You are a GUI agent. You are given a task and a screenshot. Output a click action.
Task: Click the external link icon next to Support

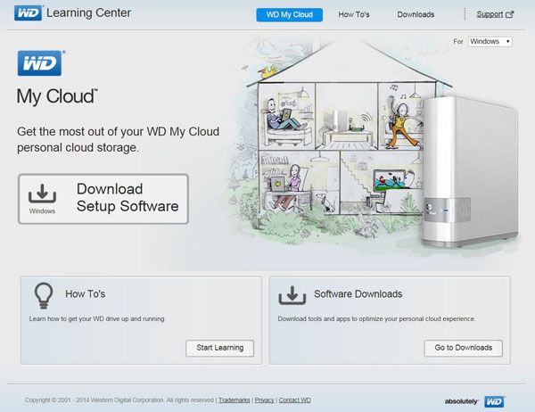pyautogui.click(x=509, y=14)
